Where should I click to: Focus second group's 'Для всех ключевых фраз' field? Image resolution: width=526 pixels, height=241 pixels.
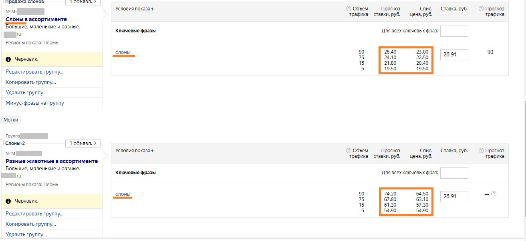454,173
